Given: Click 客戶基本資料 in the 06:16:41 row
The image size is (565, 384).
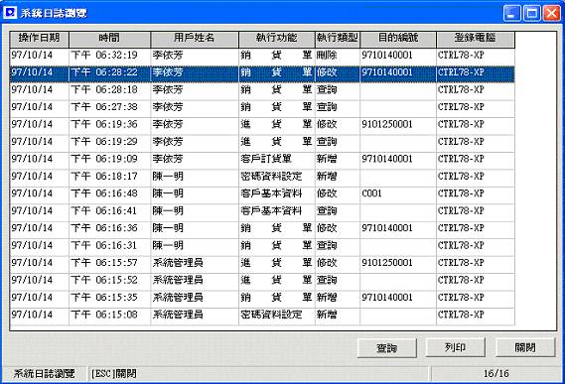Looking at the screenshot, I should coord(271,210).
